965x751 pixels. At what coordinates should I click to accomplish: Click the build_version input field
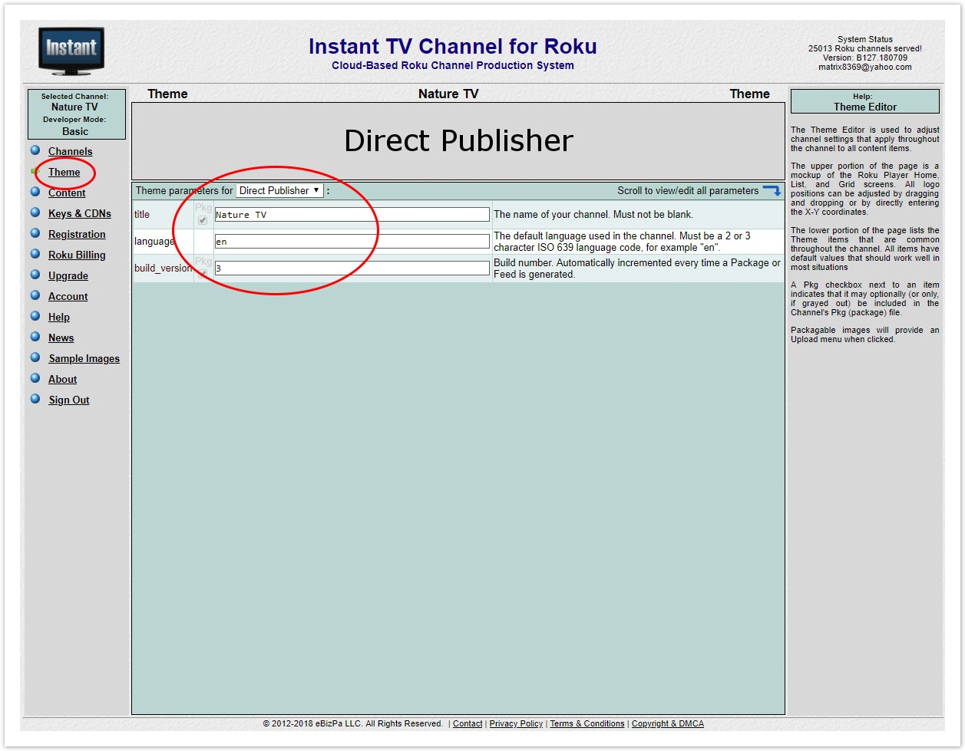(352, 268)
